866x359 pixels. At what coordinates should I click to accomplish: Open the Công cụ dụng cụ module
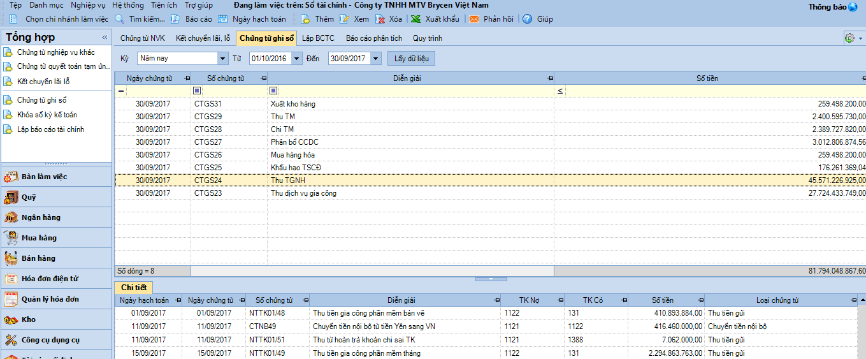(56, 340)
